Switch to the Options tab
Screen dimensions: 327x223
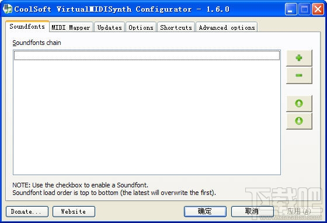141,27
